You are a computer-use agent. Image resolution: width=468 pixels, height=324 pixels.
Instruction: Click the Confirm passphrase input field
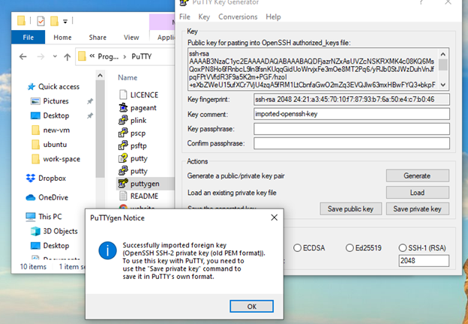pyautogui.click(x=352, y=143)
